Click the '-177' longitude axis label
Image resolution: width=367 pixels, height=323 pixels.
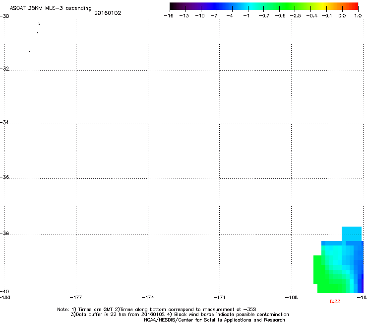pos(76,298)
